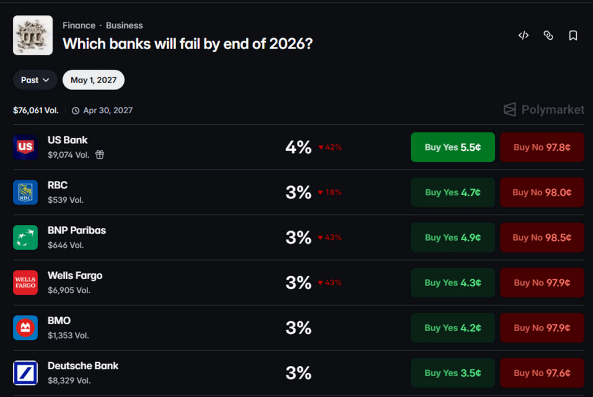Click the RBC logo icon
Viewport: 593px width, 397px height.
tap(25, 192)
